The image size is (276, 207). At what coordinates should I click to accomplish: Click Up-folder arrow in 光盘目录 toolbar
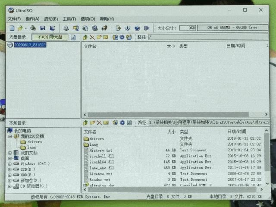click(x=85, y=38)
